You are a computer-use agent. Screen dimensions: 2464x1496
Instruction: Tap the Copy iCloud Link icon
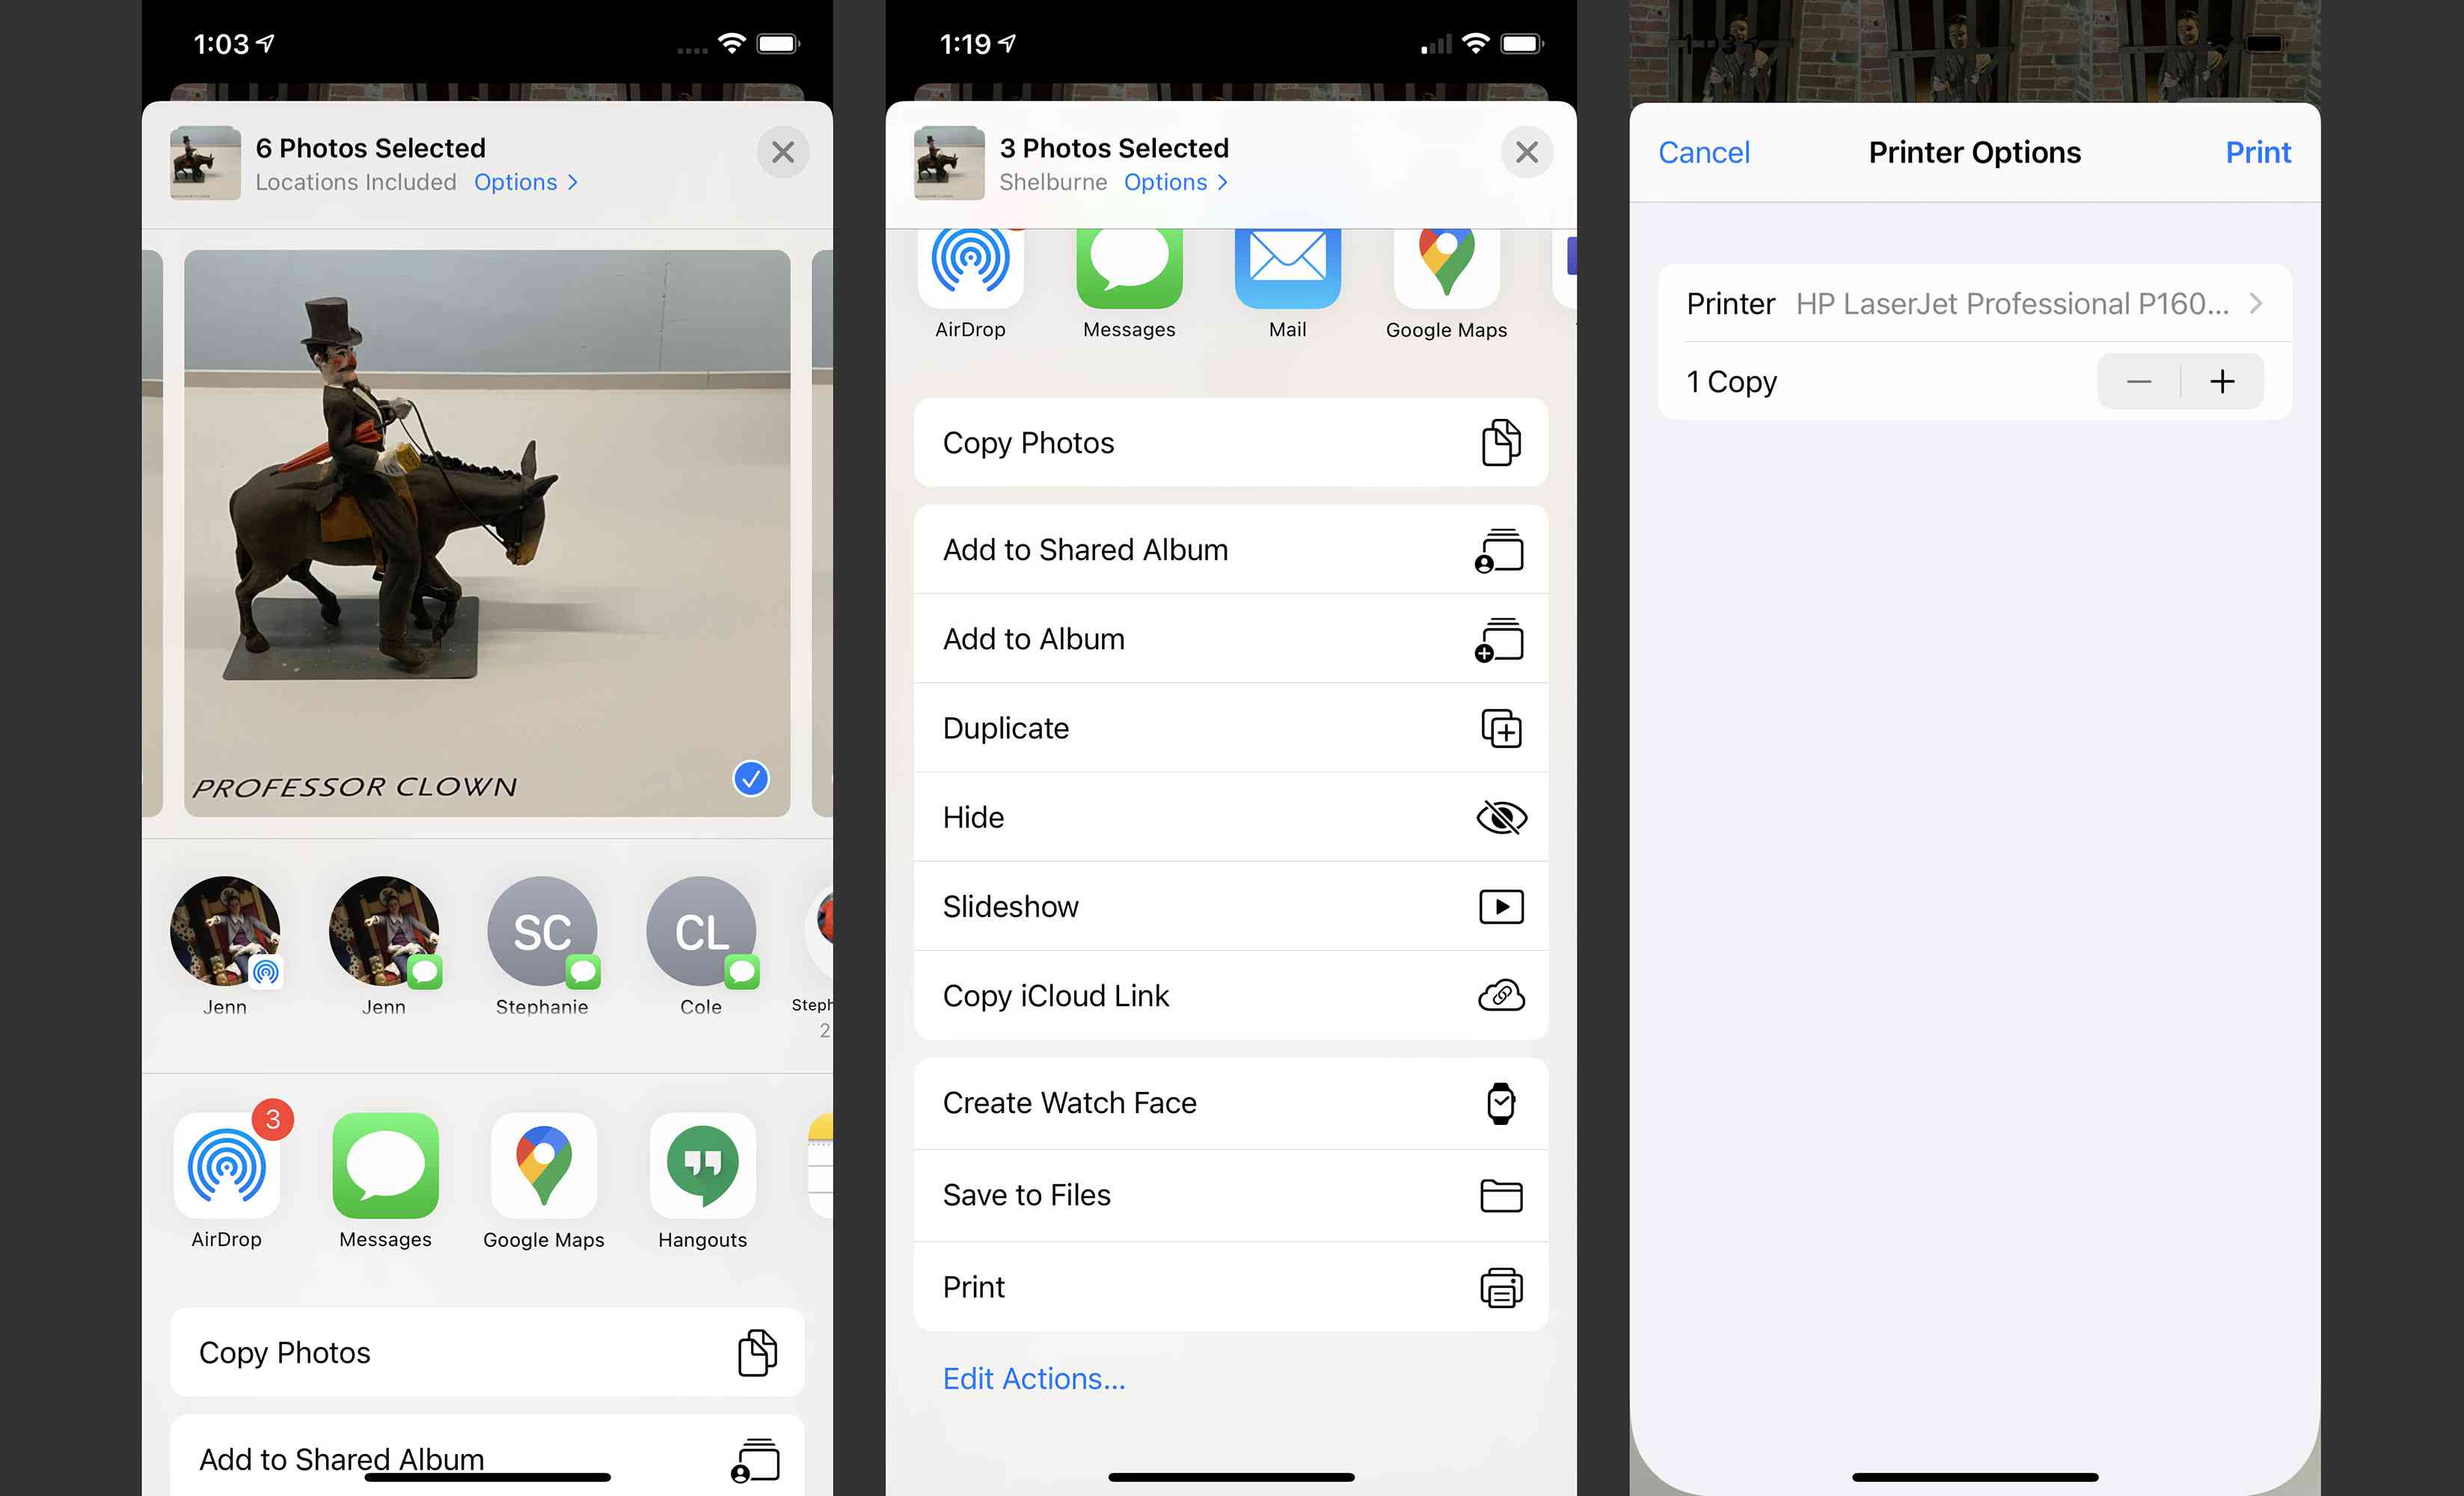click(x=1500, y=994)
